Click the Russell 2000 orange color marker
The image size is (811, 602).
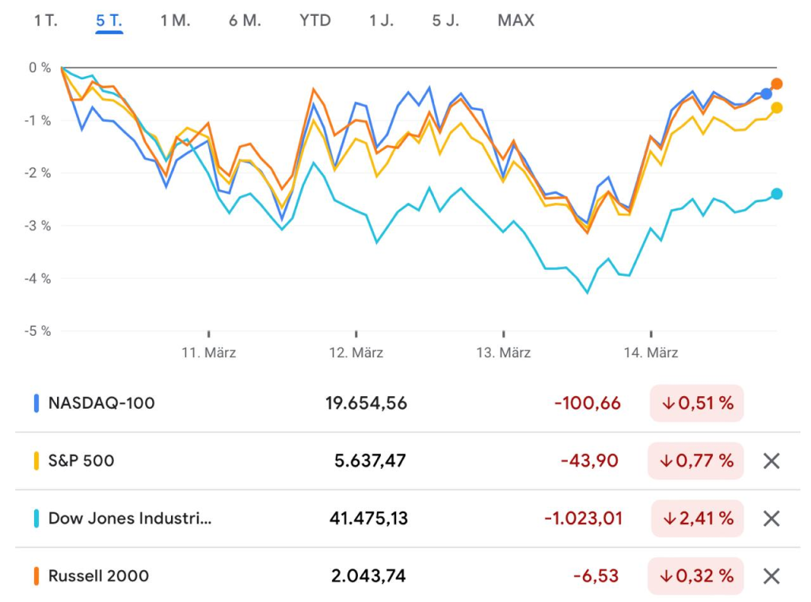(36, 576)
